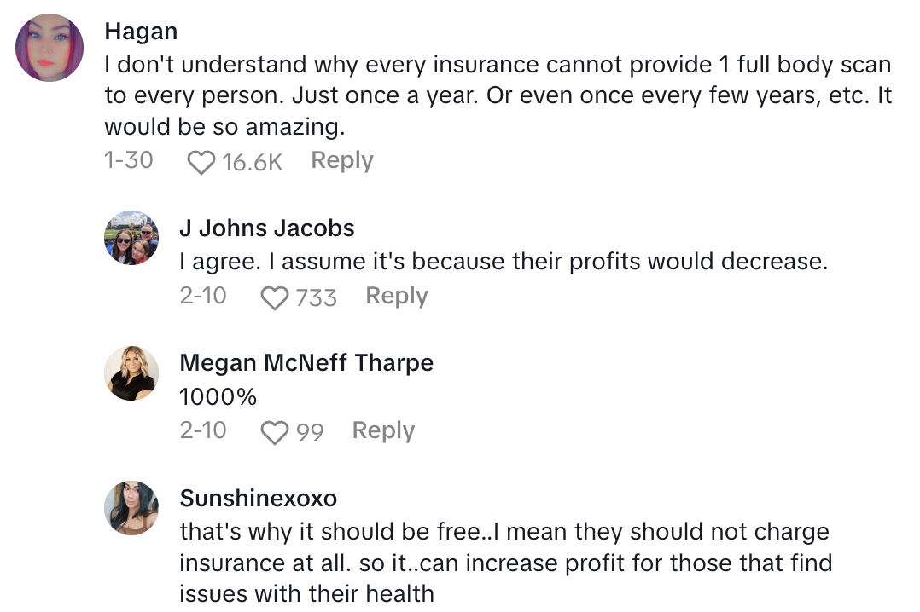Open Hagan's profile picture
920x612 pixels.
pyautogui.click(x=49, y=48)
